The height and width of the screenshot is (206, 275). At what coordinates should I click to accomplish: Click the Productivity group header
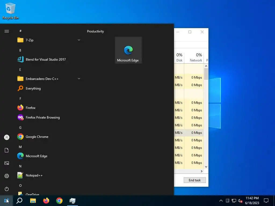(x=95, y=31)
